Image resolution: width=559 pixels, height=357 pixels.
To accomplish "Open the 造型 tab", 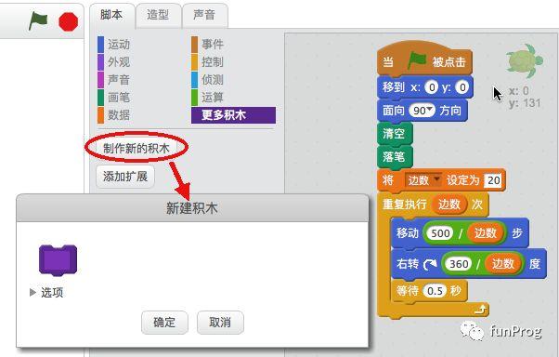I will (x=158, y=15).
